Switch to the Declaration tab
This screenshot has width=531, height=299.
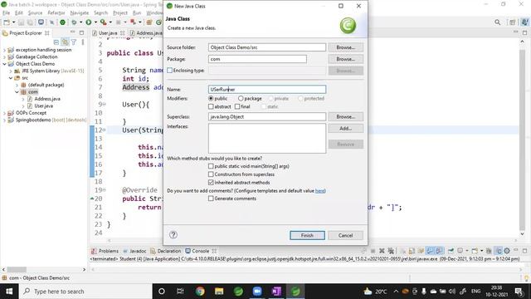166,251
